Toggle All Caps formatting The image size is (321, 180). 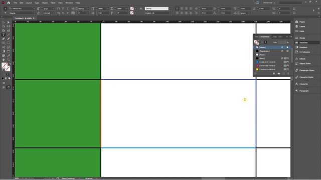coord(59,9)
